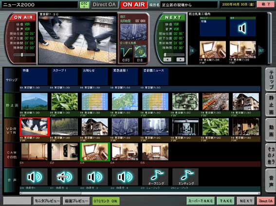Choose the エンディング music note icon
Screen dimensions: 276x206
pos(185,177)
